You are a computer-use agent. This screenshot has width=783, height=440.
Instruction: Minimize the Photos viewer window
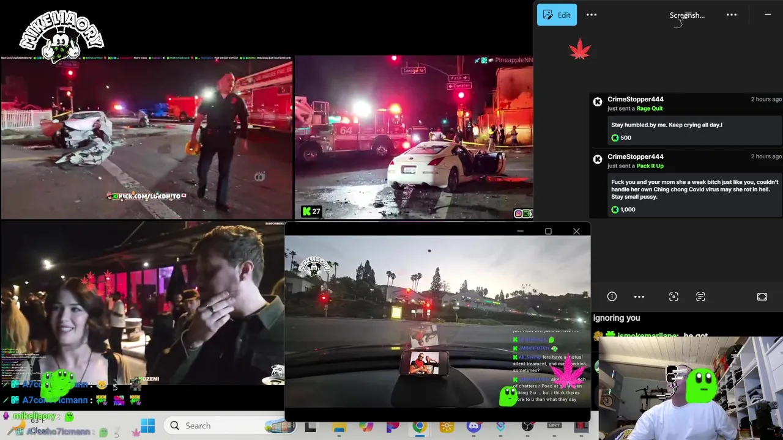(x=768, y=14)
